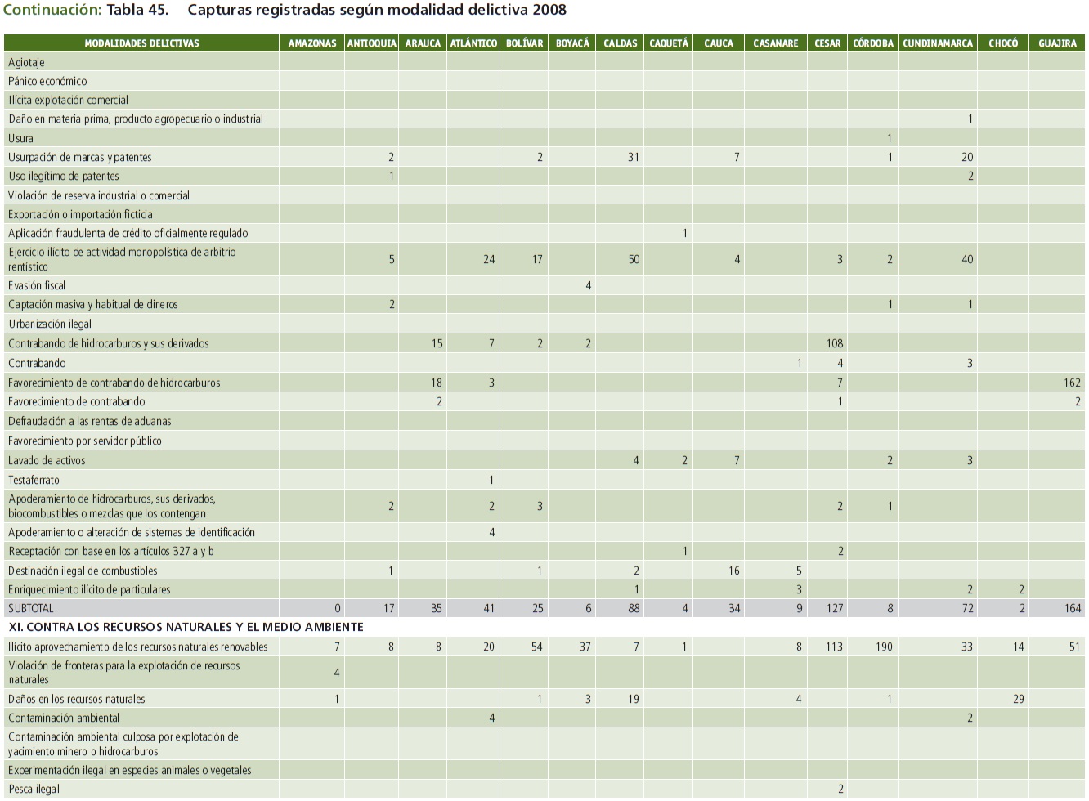
Task: Click the SUBTOTAL row label
Action: click(x=30, y=608)
